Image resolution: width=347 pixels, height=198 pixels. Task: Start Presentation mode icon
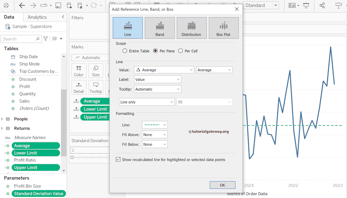[x=306, y=5]
